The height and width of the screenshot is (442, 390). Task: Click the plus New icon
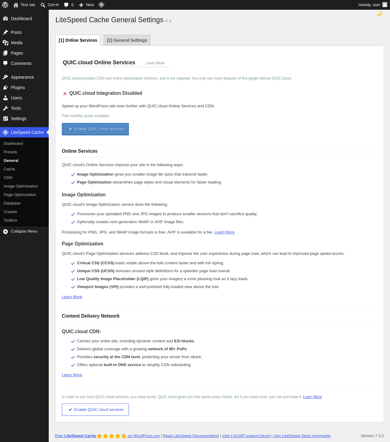pos(81,5)
